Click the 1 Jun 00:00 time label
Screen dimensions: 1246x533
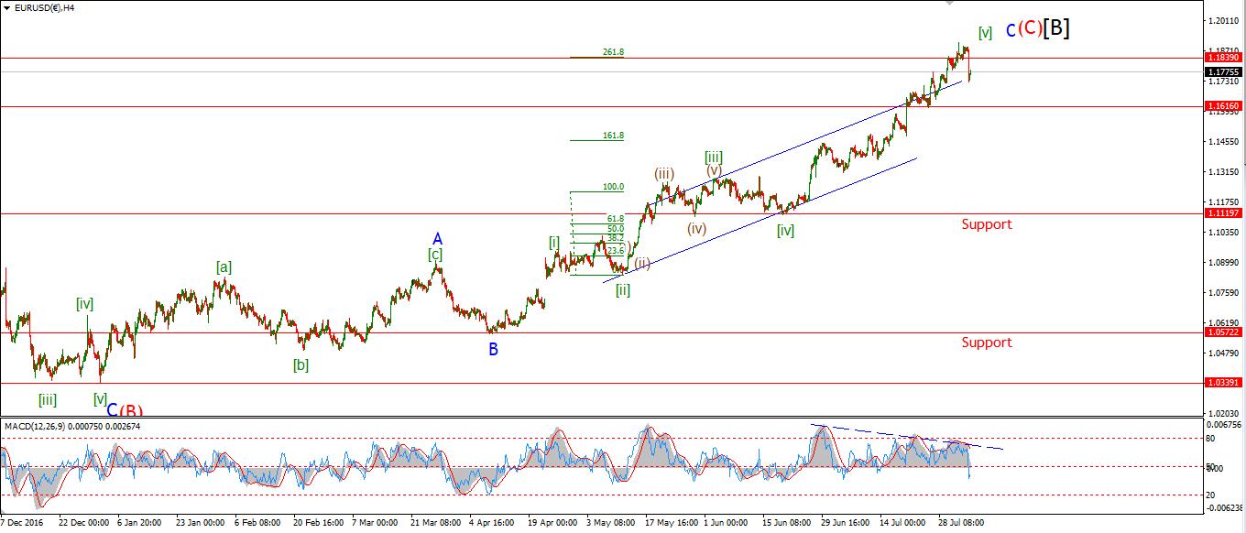(x=727, y=523)
